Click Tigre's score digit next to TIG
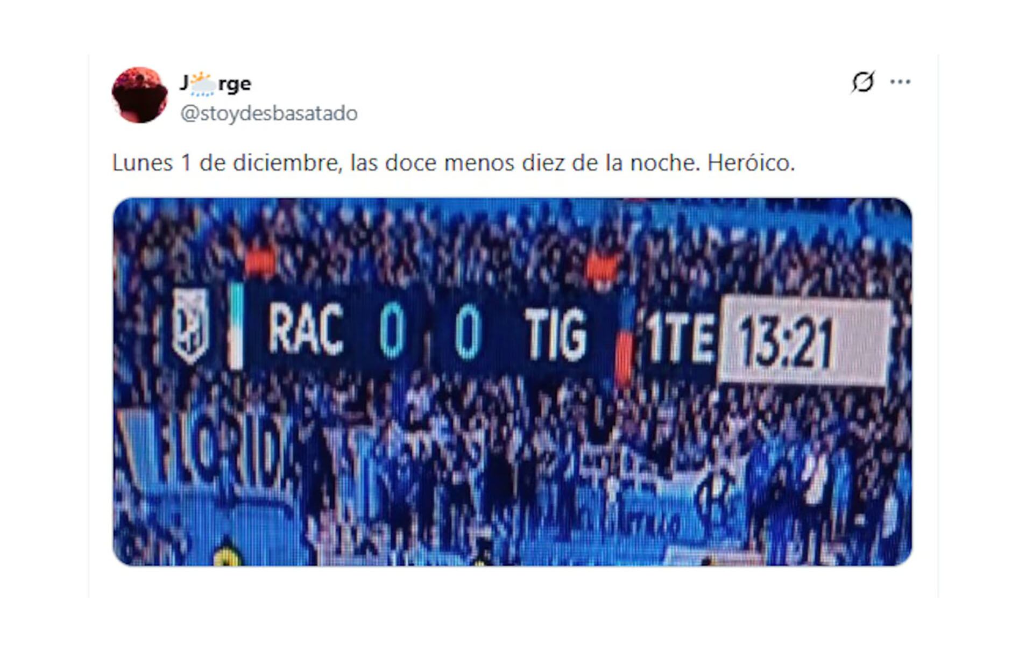This screenshot has height=652, width=1033. click(468, 333)
